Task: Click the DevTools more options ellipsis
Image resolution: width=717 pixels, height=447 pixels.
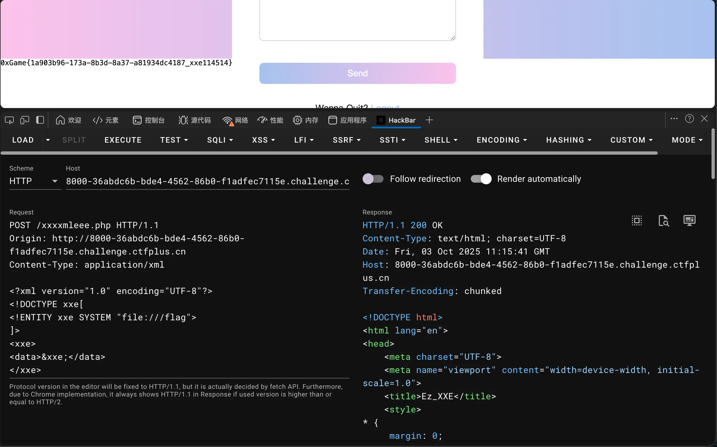Action: (x=674, y=119)
